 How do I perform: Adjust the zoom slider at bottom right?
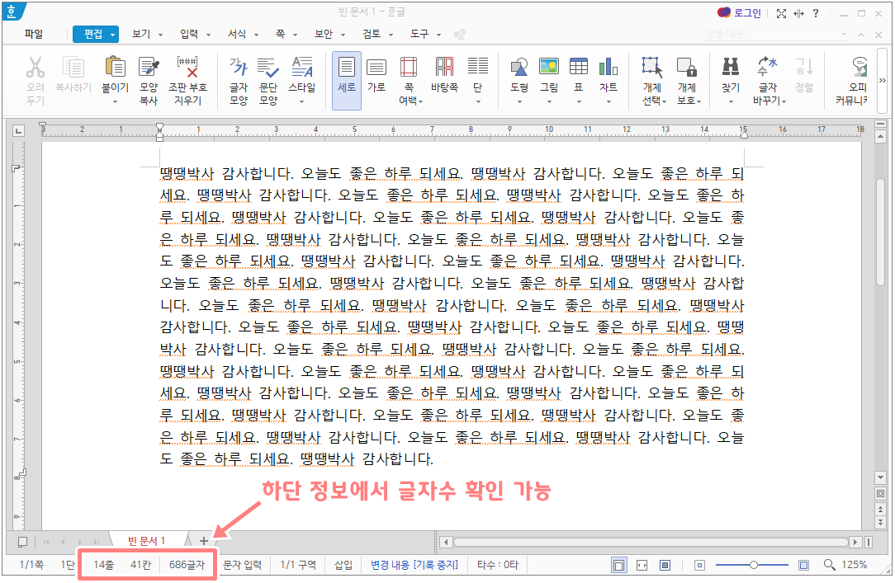point(752,565)
